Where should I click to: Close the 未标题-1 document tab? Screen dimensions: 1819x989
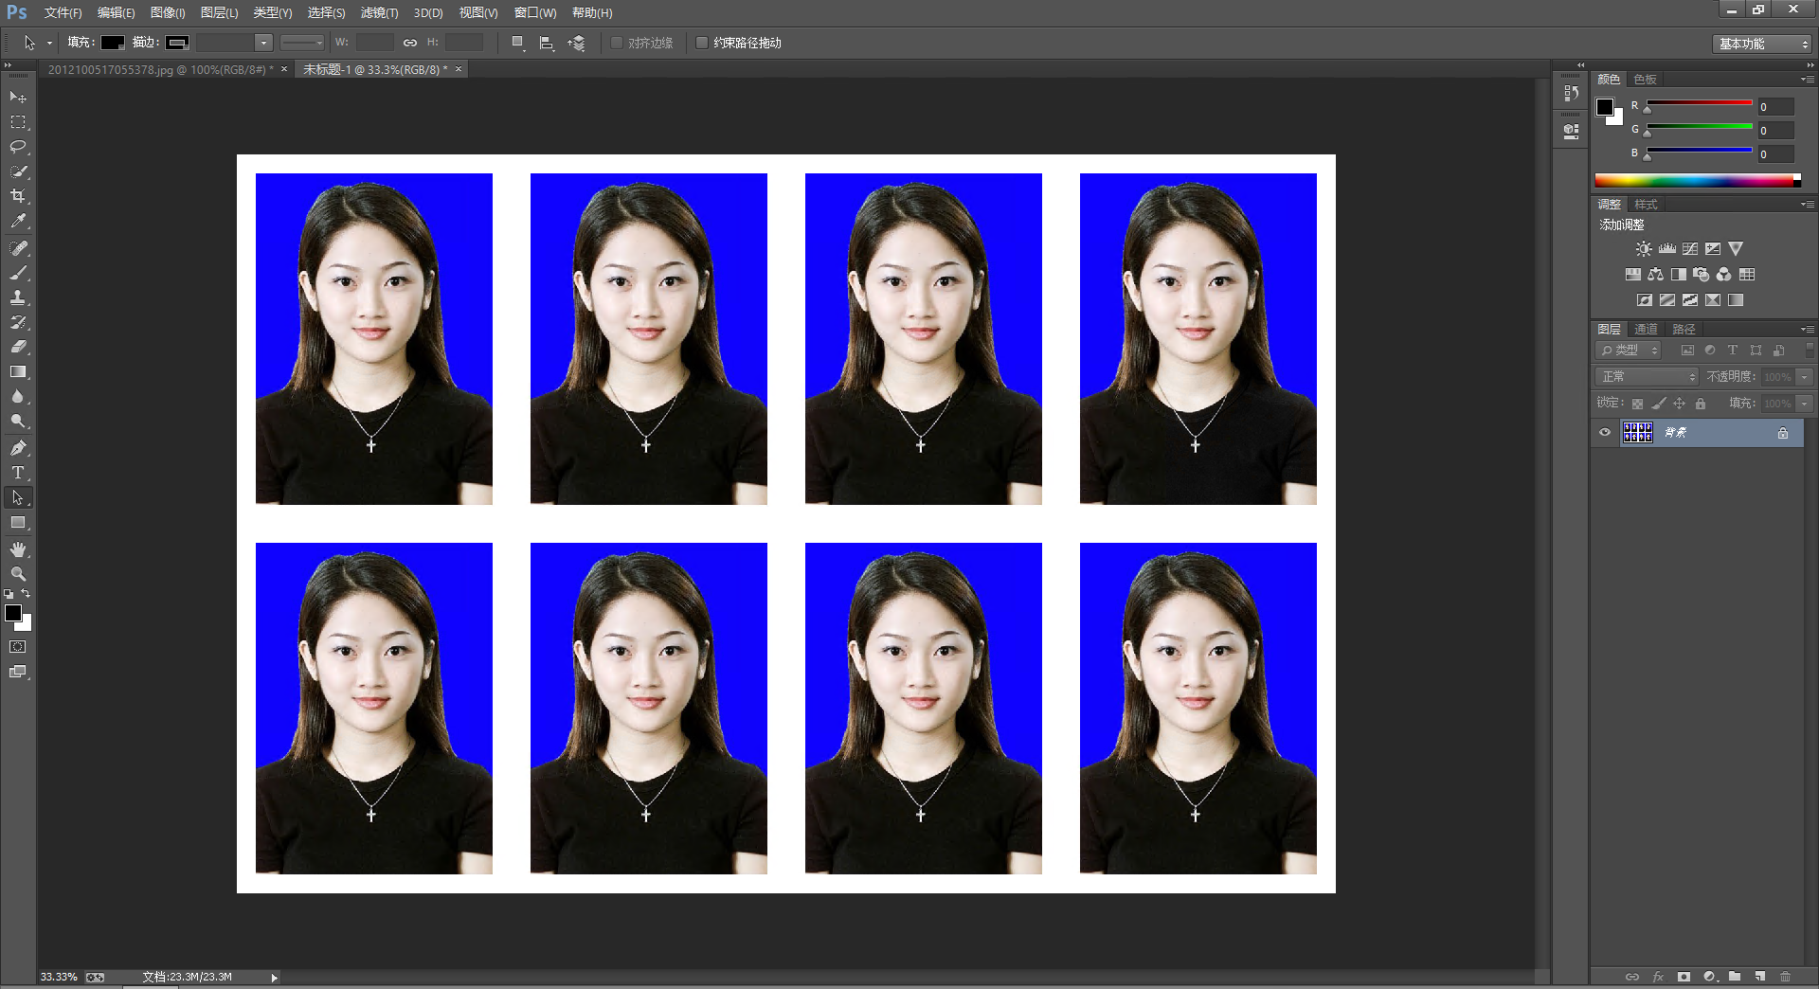459,69
